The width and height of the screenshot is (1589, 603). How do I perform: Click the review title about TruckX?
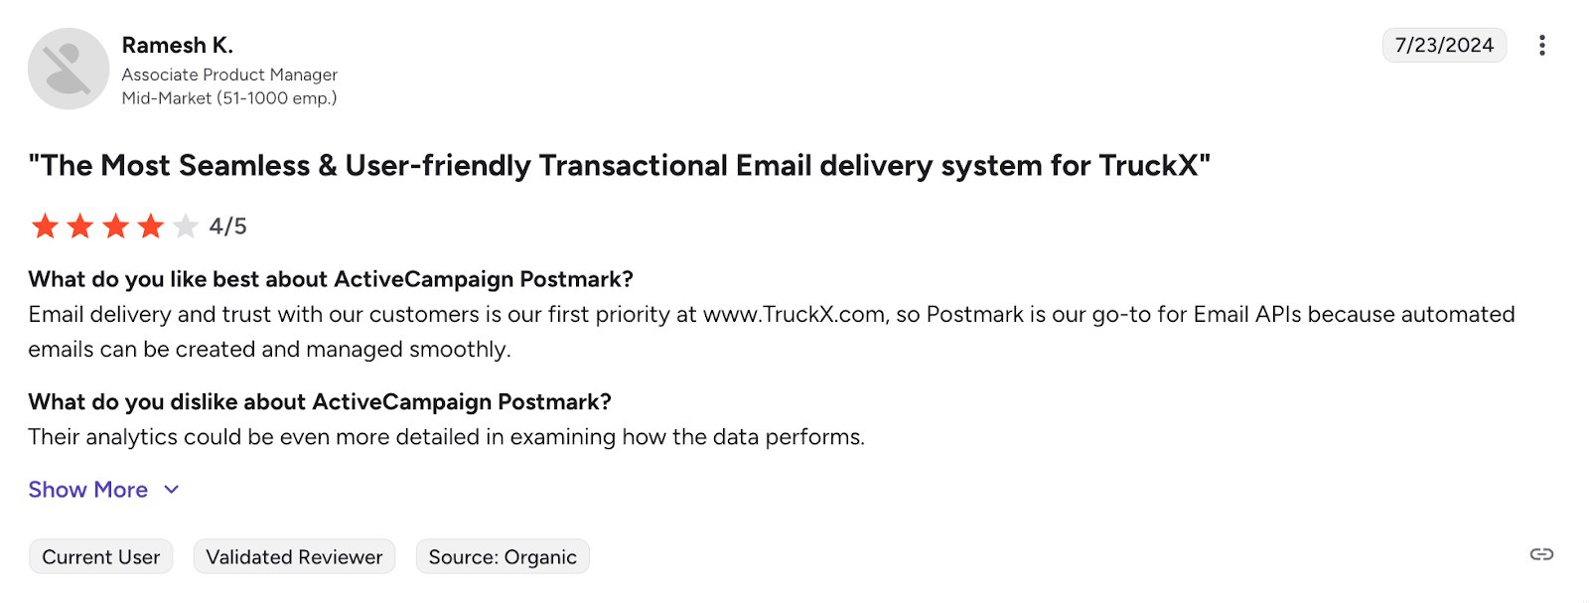pos(619,166)
